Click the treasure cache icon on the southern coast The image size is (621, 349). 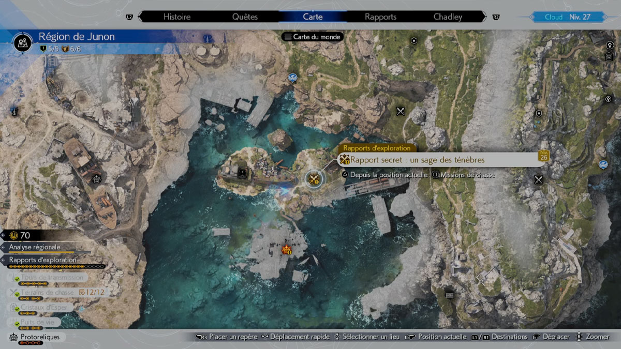pos(449,295)
